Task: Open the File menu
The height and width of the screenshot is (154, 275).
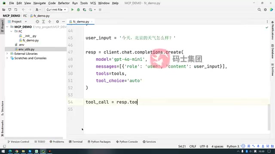Action: coord(12,3)
